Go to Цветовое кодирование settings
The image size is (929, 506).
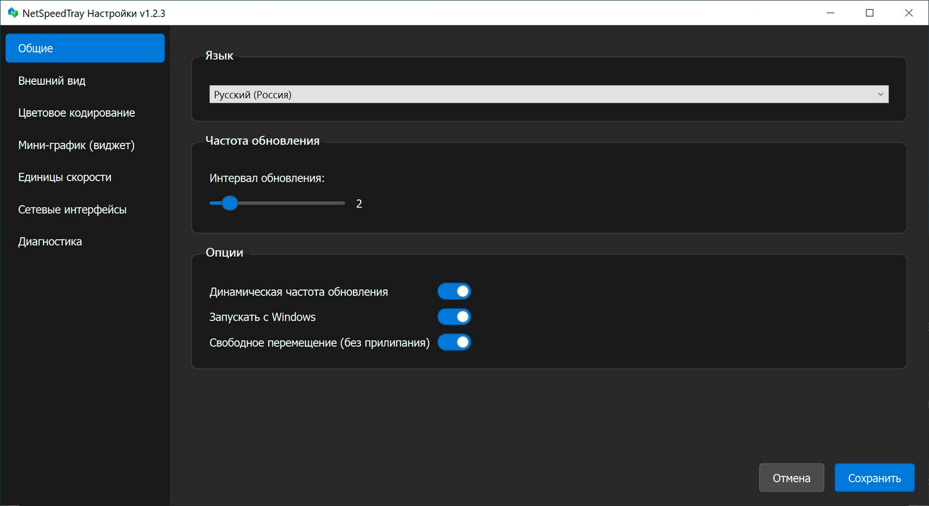click(x=76, y=113)
